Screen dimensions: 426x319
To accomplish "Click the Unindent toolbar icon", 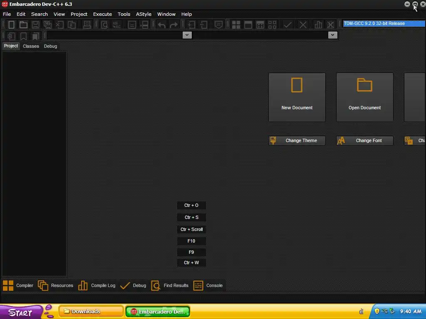I will coord(203,25).
